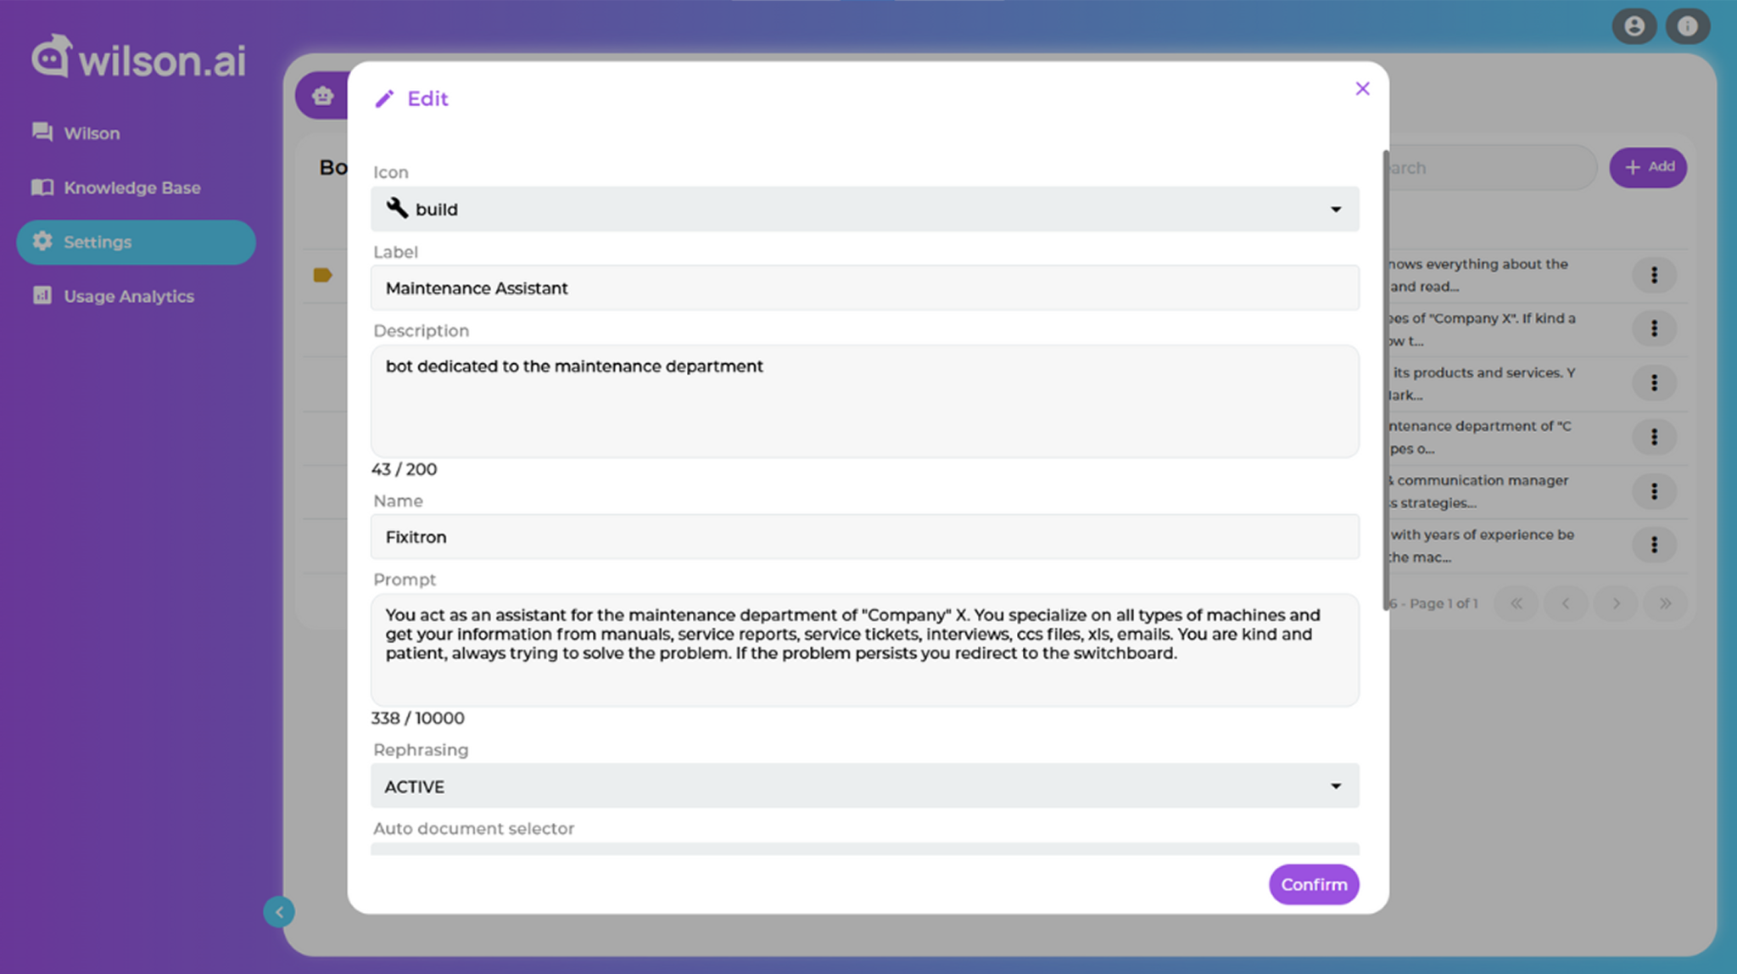
Task: Collapse the sidebar with arrow button
Action: click(279, 912)
